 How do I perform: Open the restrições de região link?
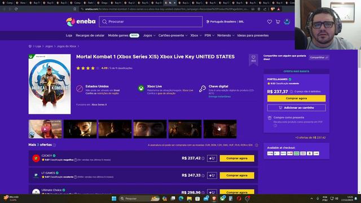[108, 94]
